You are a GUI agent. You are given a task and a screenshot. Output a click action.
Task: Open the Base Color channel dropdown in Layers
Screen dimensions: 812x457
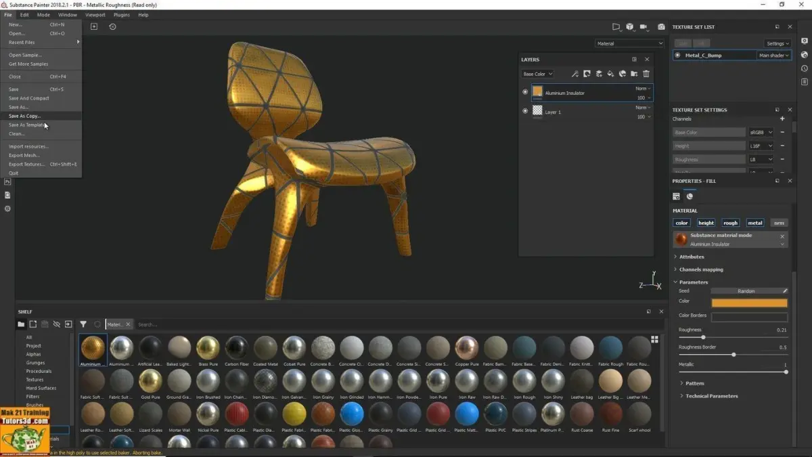coord(538,74)
